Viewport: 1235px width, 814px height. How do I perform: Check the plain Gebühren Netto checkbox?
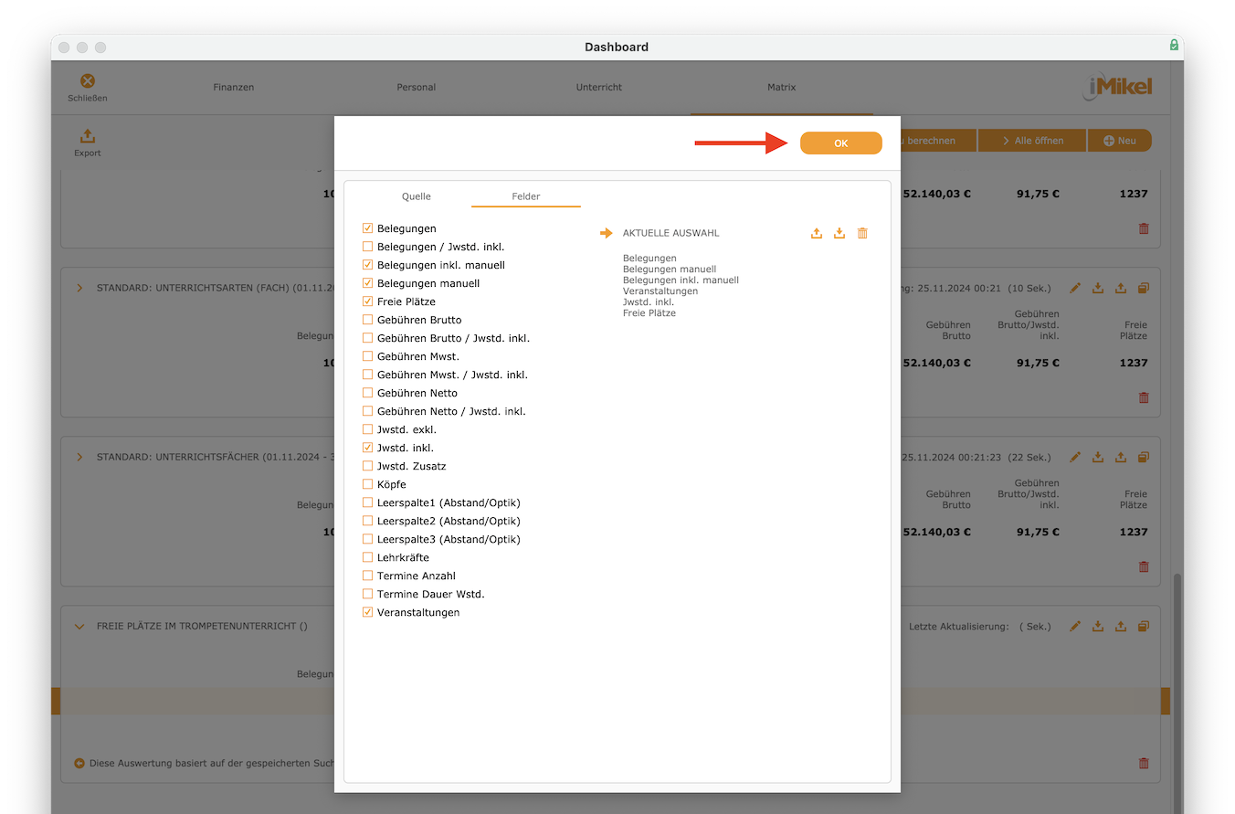tap(367, 393)
